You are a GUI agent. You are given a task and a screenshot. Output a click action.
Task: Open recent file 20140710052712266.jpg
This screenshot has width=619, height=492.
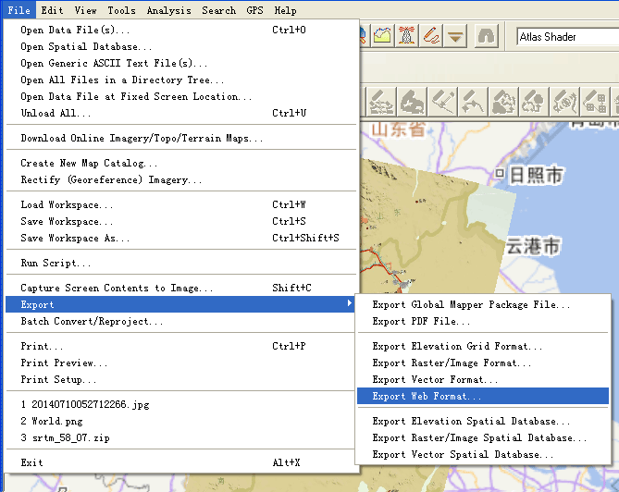click(x=182, y=404)
